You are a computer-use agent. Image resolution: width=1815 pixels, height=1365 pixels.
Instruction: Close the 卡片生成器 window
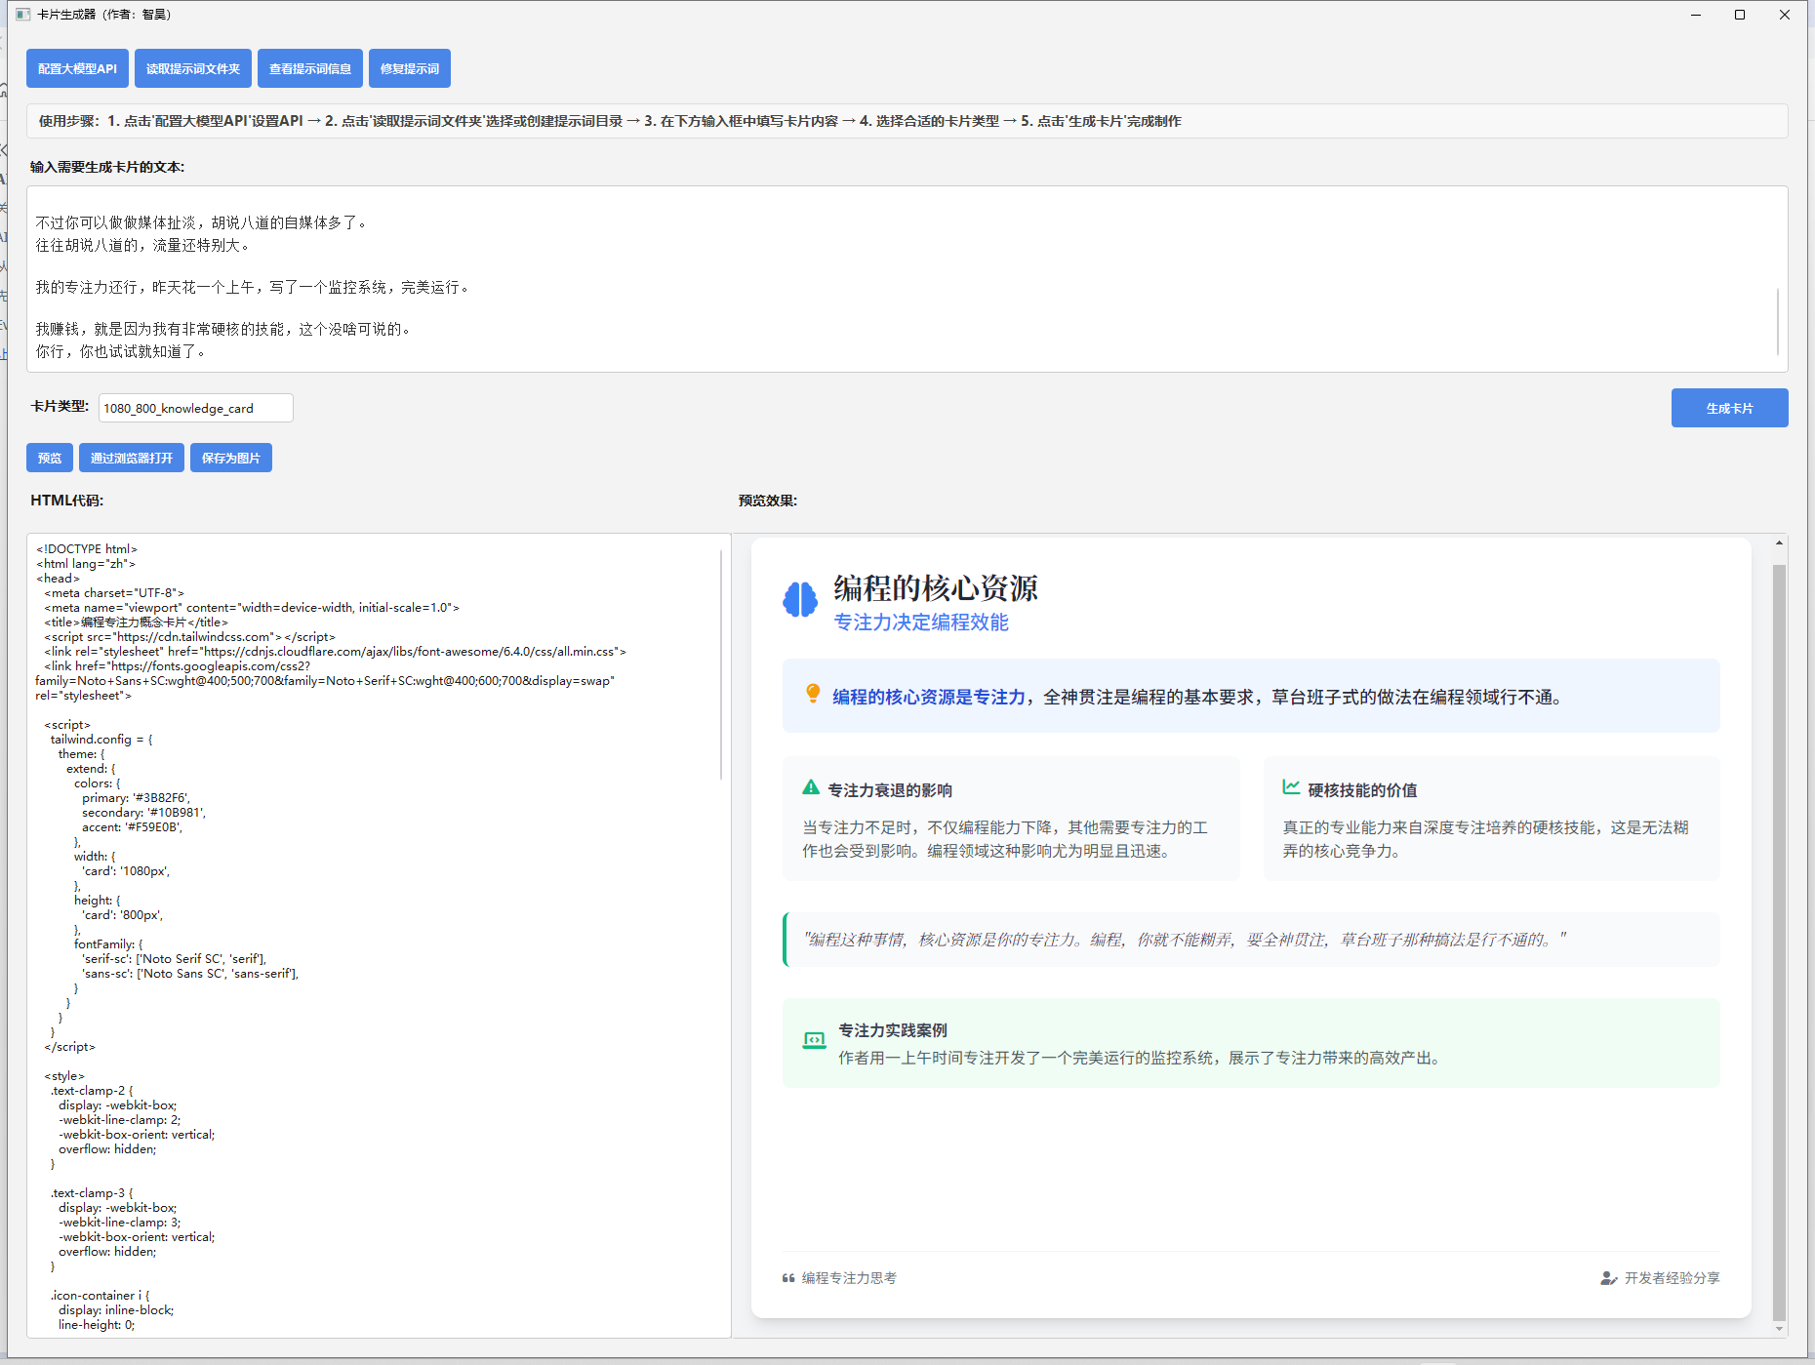(x=1785, y=15)
